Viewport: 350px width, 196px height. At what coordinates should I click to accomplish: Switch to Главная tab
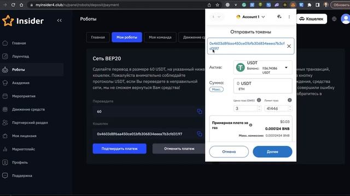coord(98,38)
